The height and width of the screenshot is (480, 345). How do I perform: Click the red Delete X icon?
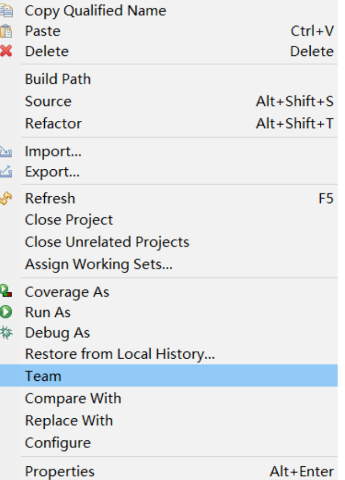pyautogui.click(x=6, y=51)
